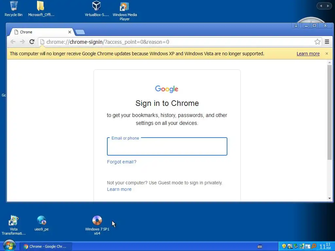Image resolution: width=335 pixels, height=251 pixels.
Task: Click the taskbar clock showing 11:13 AM
Action: pyautogui.click(x=325, y=246)
